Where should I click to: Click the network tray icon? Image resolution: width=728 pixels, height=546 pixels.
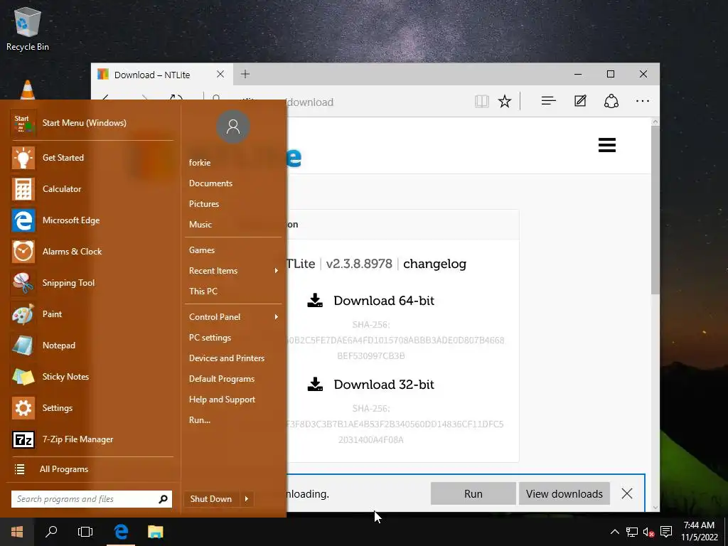point(632,532)
